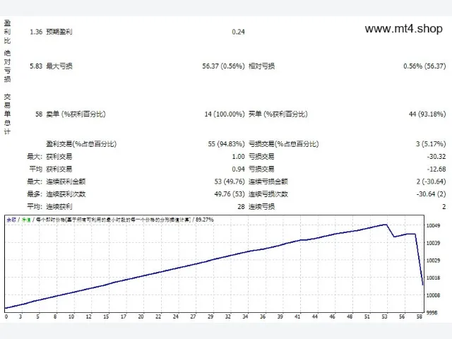
Task: Select the value '55 (94.83%)'
Action: 226,144
